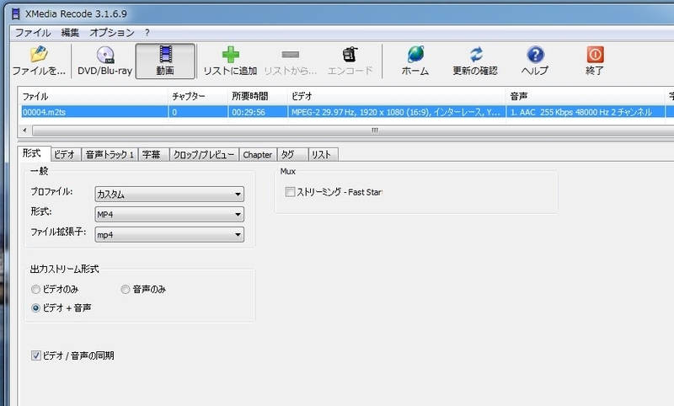This screenshot has width=674, height=406.
Task: Click the scrollbar left arrow in file list
Action: click(25, 131)
